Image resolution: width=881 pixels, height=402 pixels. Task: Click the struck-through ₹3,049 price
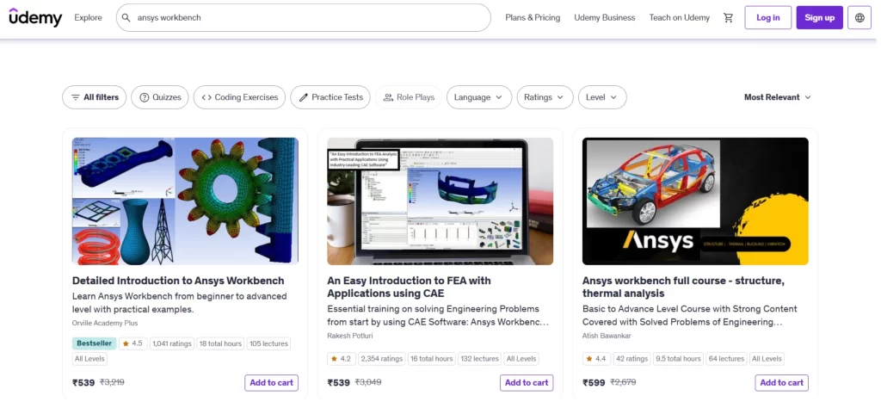pyautogui.click(x=367, y=382)
